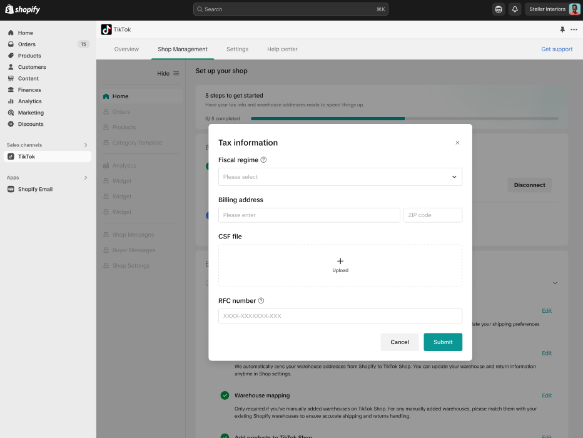Image resolution: width=583 pixels, height=438 pixels.
Task: Close the Tax information dialog
Action: coord(457,143)
